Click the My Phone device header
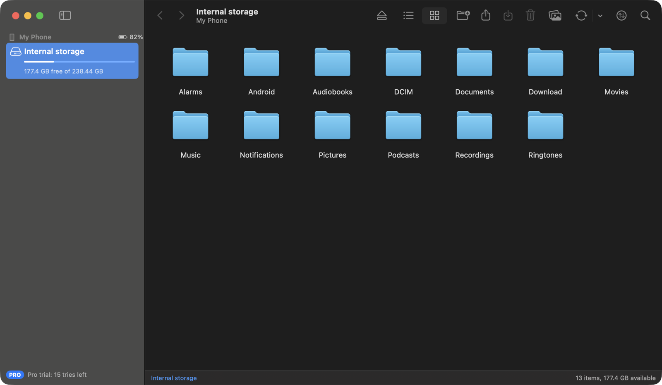This screenshot has height=385, width=662. pyautogui.click(x=35, y=37)
